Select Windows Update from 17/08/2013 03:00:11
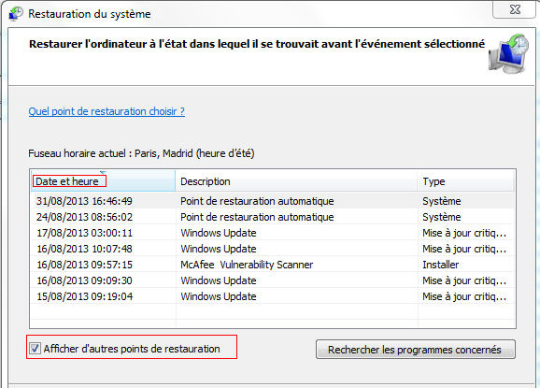Viewport: 540px width, 388px height. pyautogui.click(x=273, y=233)
